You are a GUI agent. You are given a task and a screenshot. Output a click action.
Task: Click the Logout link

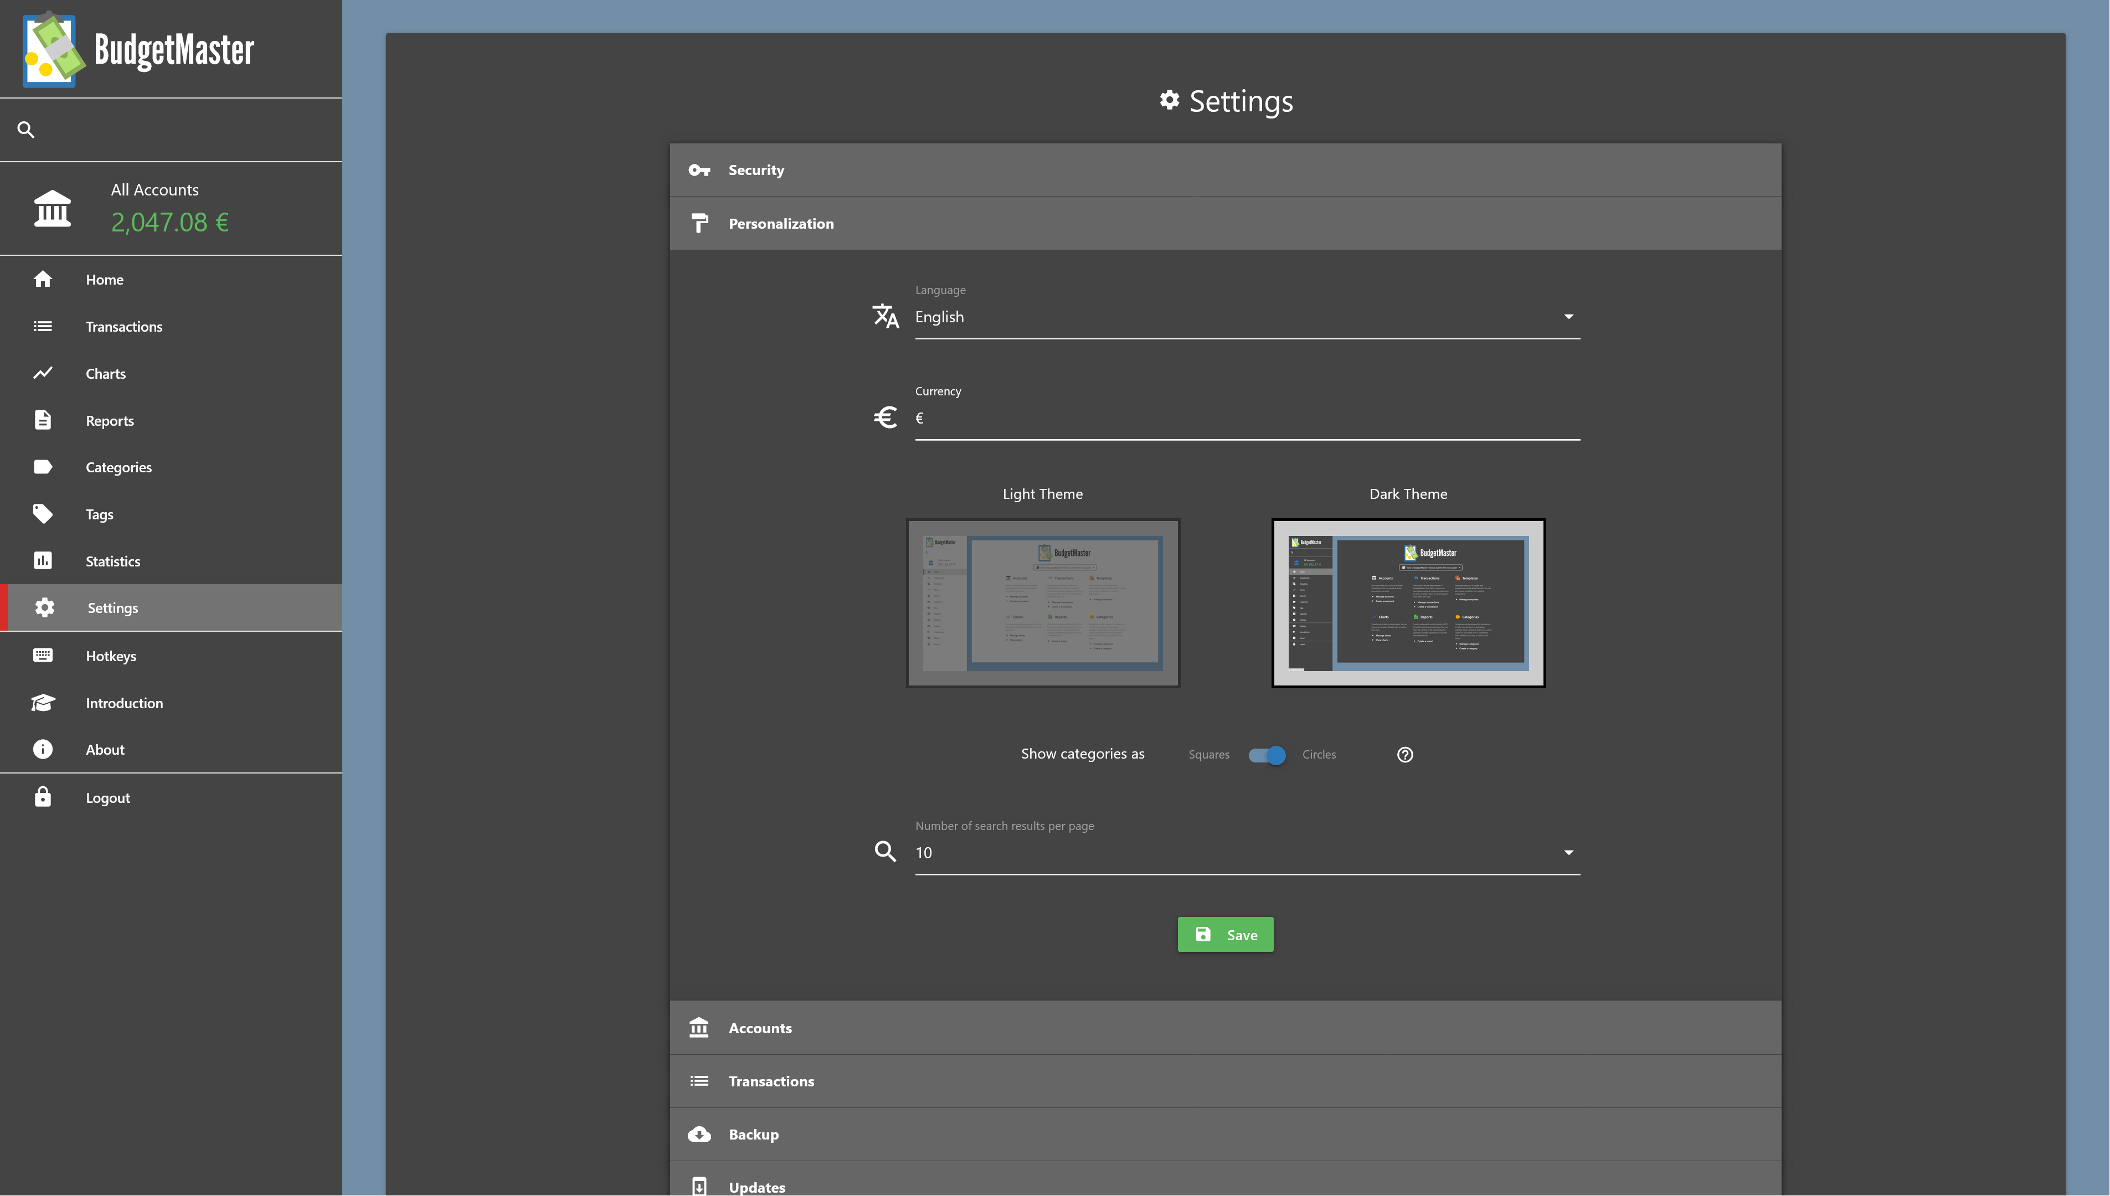point(171,797)
